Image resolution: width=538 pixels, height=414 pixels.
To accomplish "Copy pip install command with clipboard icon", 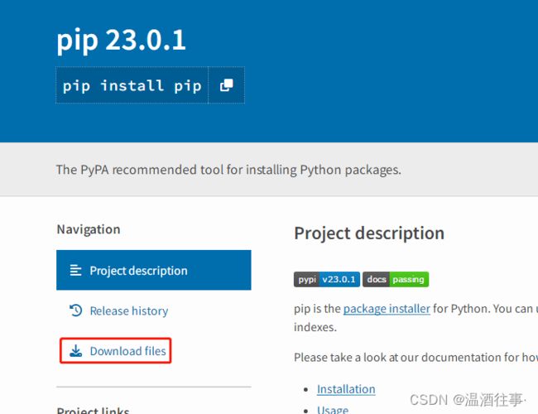I will click(227, 85).
